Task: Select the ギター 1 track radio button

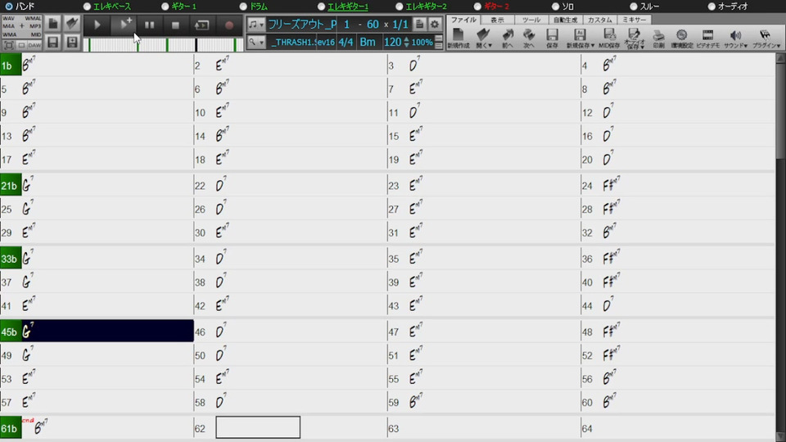Action: click(x=165, y=7)
